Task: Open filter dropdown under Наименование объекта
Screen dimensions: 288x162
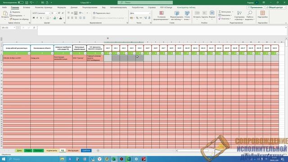Action: (x=52, y=53)
